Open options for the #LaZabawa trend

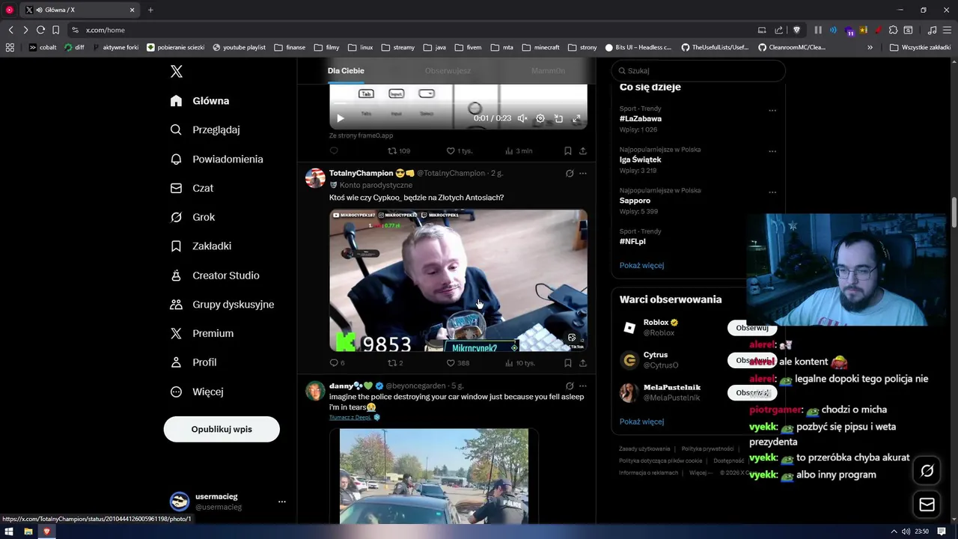(x=772, y=110)
